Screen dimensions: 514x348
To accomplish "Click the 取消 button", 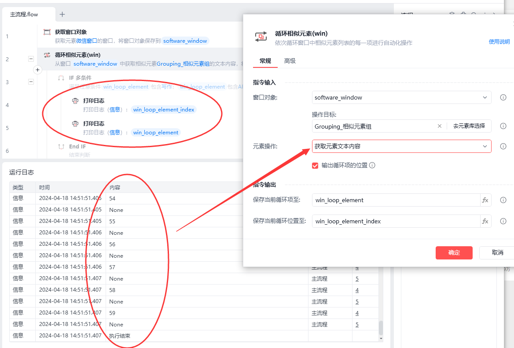I will click(497, 252).
